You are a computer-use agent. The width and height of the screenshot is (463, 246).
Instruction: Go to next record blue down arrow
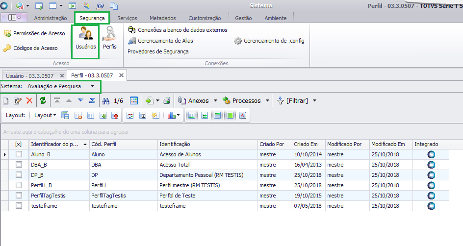click(80, 100)
